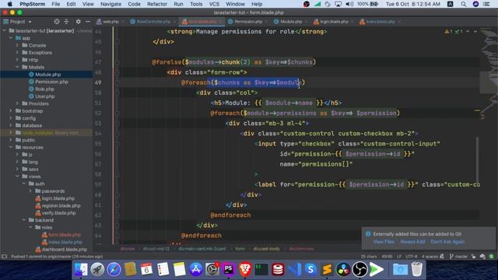
Task: Open DaVinci Resolve from the Dock
Action: [x=343, y=270]
